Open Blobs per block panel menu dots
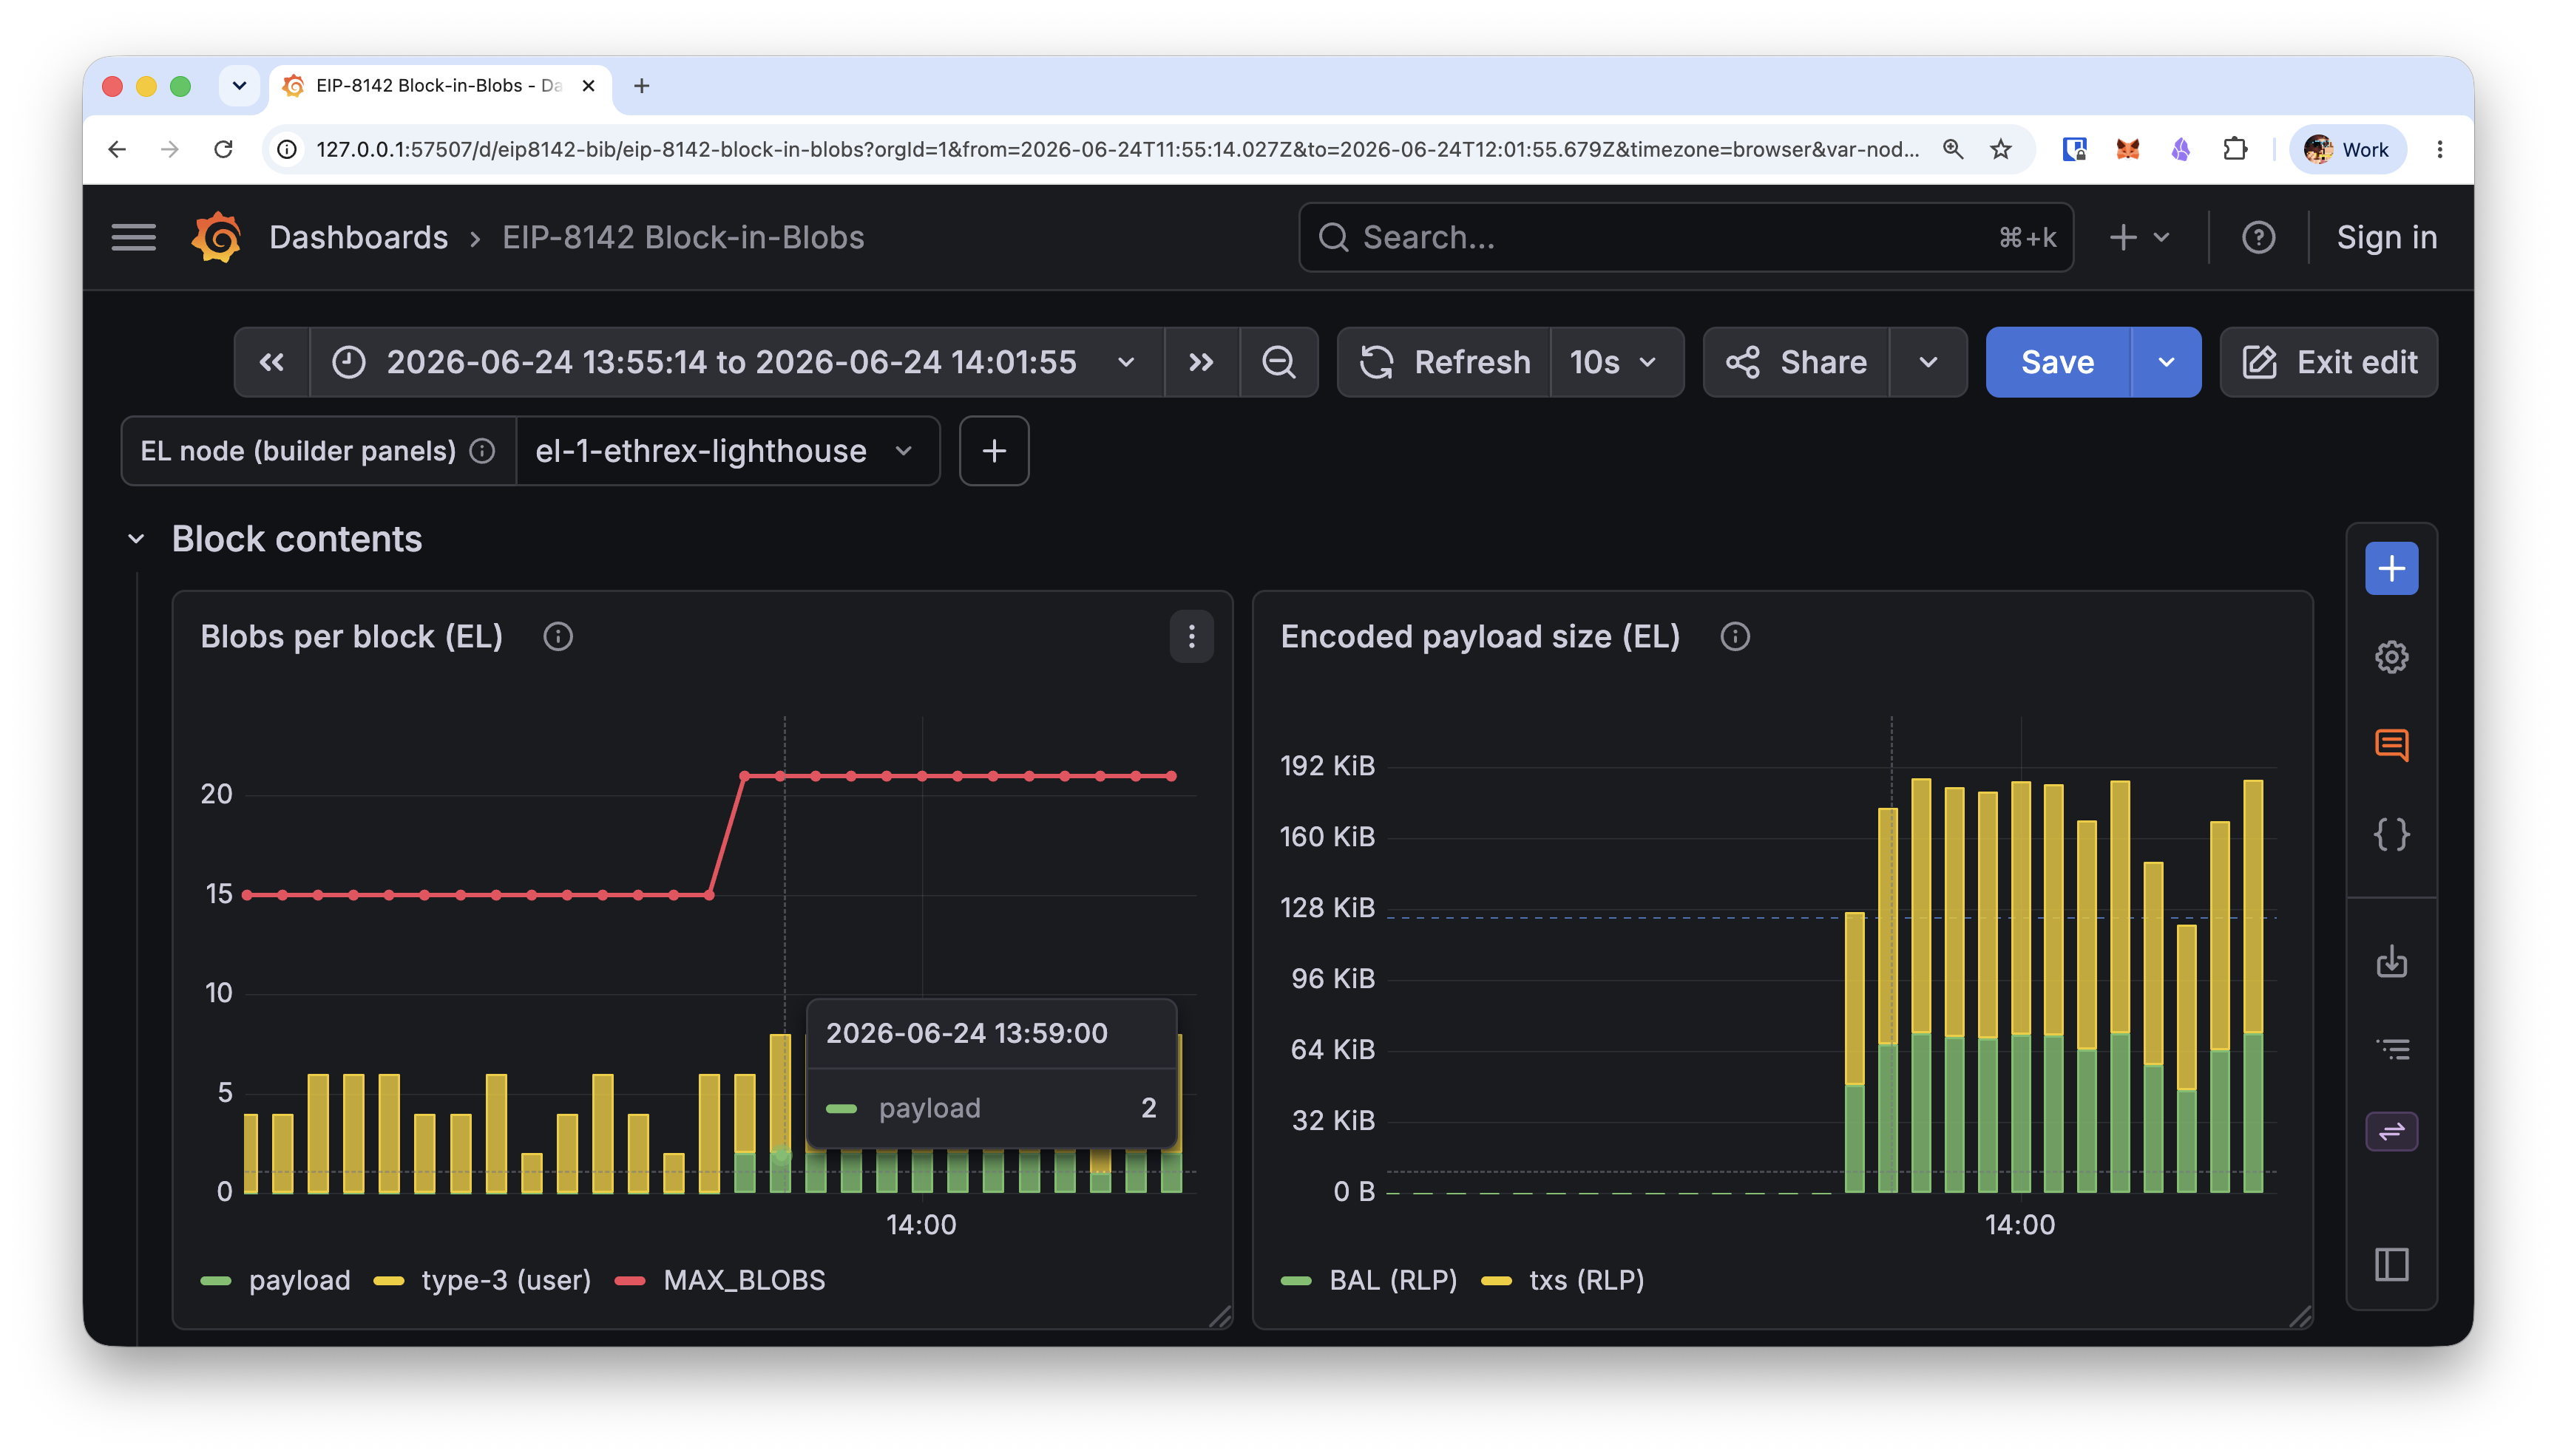2557x1456 pixels. tap(1191, 637)
